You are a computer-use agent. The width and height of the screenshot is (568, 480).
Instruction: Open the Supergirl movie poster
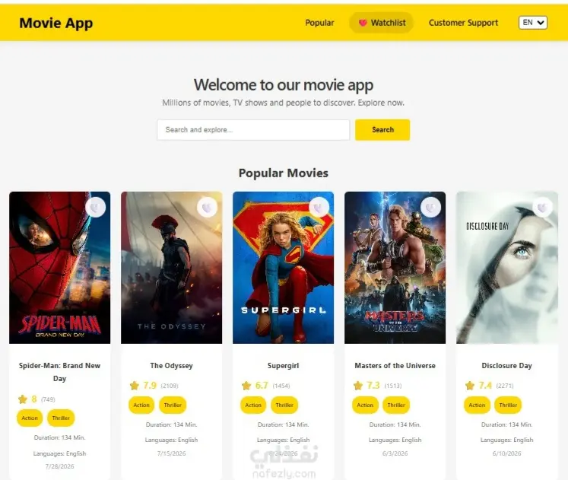tap(284, 267)
